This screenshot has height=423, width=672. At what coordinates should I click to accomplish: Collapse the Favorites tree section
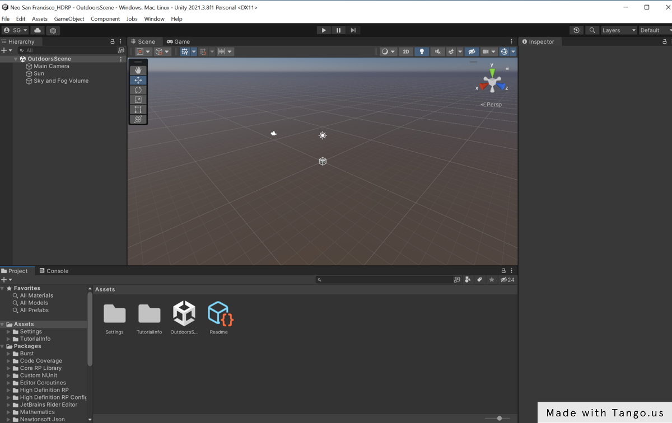[x=3, y=288]
